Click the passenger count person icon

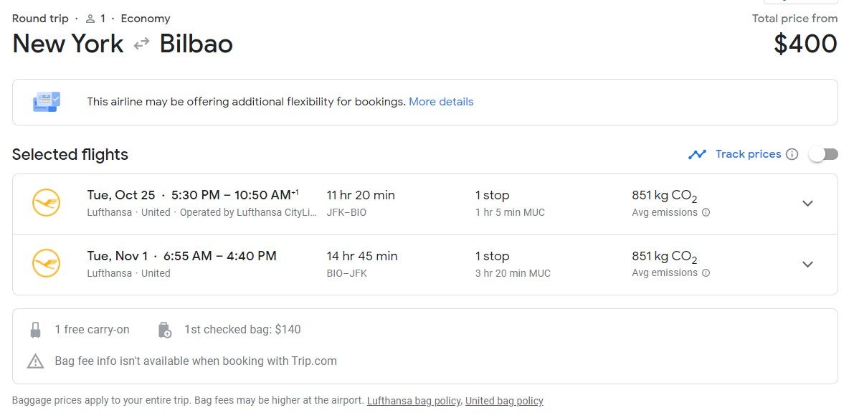(90, 19)
